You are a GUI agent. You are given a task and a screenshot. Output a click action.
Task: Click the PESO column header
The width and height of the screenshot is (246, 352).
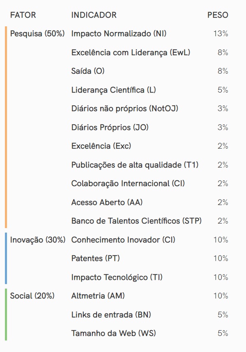click(x=218, y=15)
